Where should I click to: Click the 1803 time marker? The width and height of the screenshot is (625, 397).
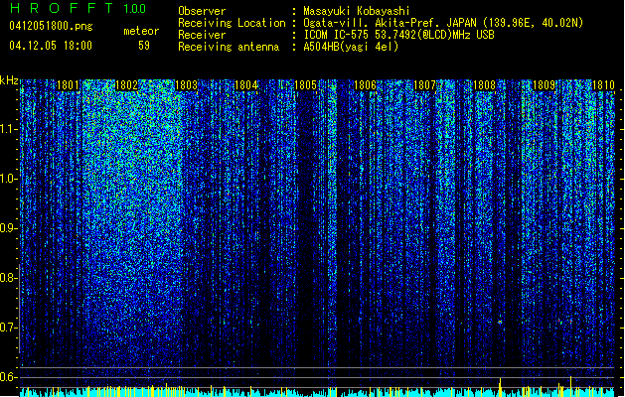click(186, 85)
